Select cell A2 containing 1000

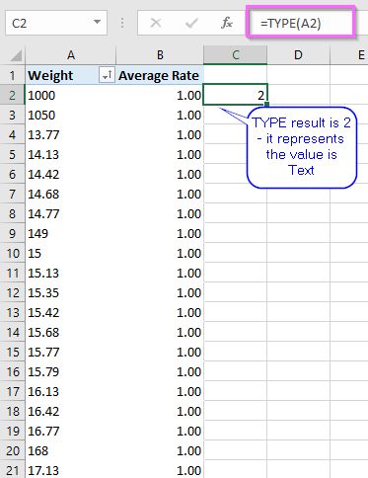(71, 95)
